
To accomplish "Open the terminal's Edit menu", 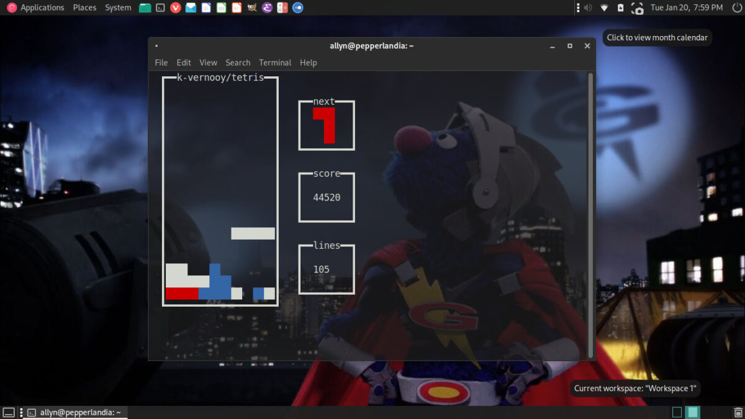I will click(183, 63).
